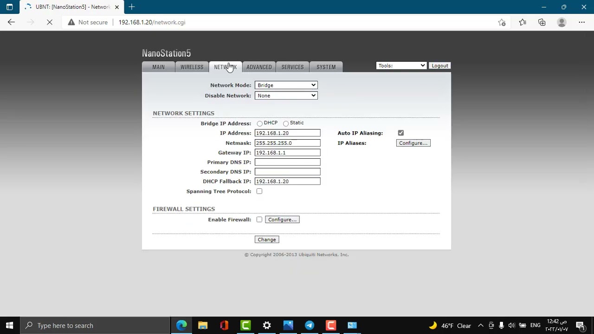594x334 pixels.
Task: Switch to the SERVICES tab
Action: click(x=292, y=67)
